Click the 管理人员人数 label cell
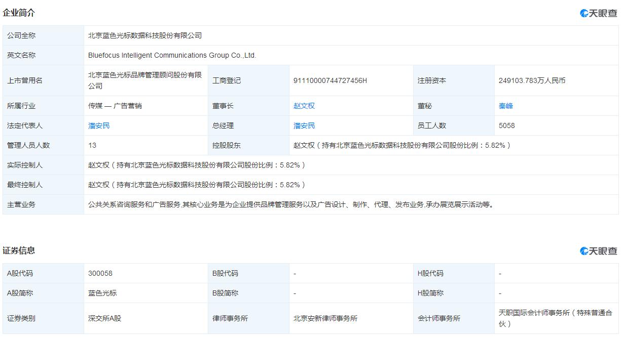This screenshot has width=627, height=338. (44, 145)
